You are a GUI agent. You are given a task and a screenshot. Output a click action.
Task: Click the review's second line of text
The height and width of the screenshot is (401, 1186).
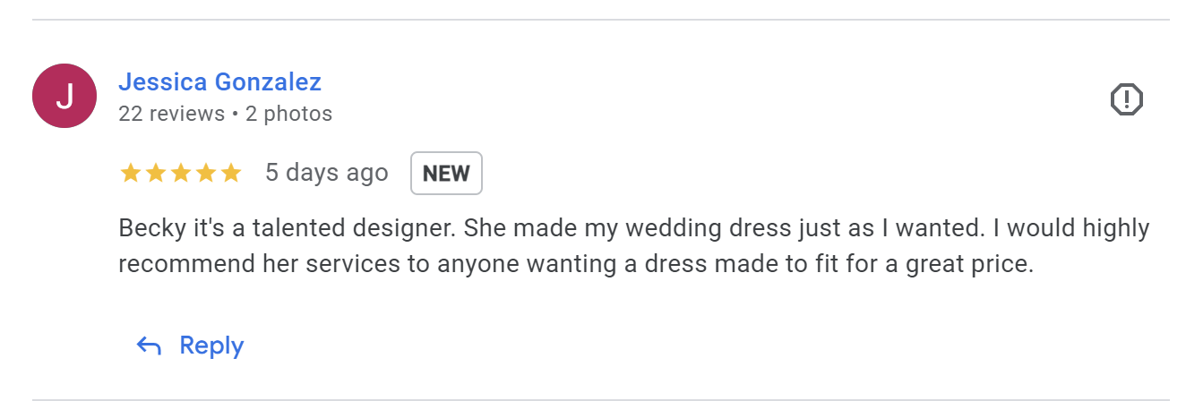coord(576,266)
